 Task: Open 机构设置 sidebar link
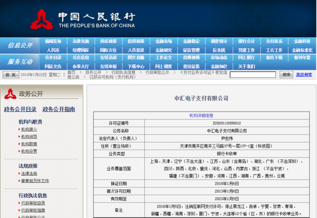click(x=29, y=151)
